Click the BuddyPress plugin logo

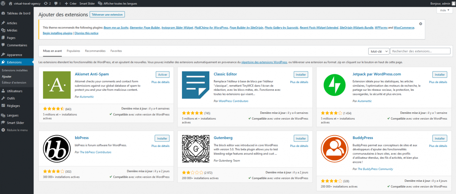click(334, 149)
